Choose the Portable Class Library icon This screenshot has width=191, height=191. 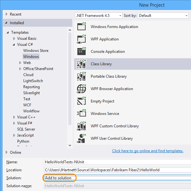[x=82, y=76]
